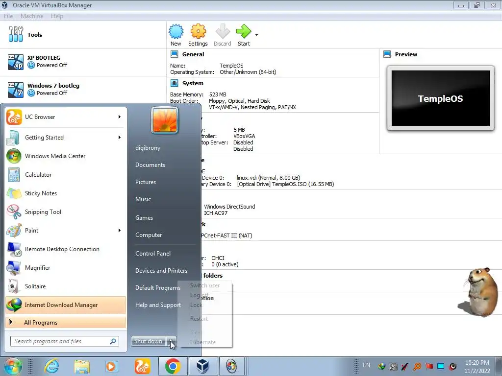
Task: Open the digibrony user folder
Action: click(x=148, y=148)
